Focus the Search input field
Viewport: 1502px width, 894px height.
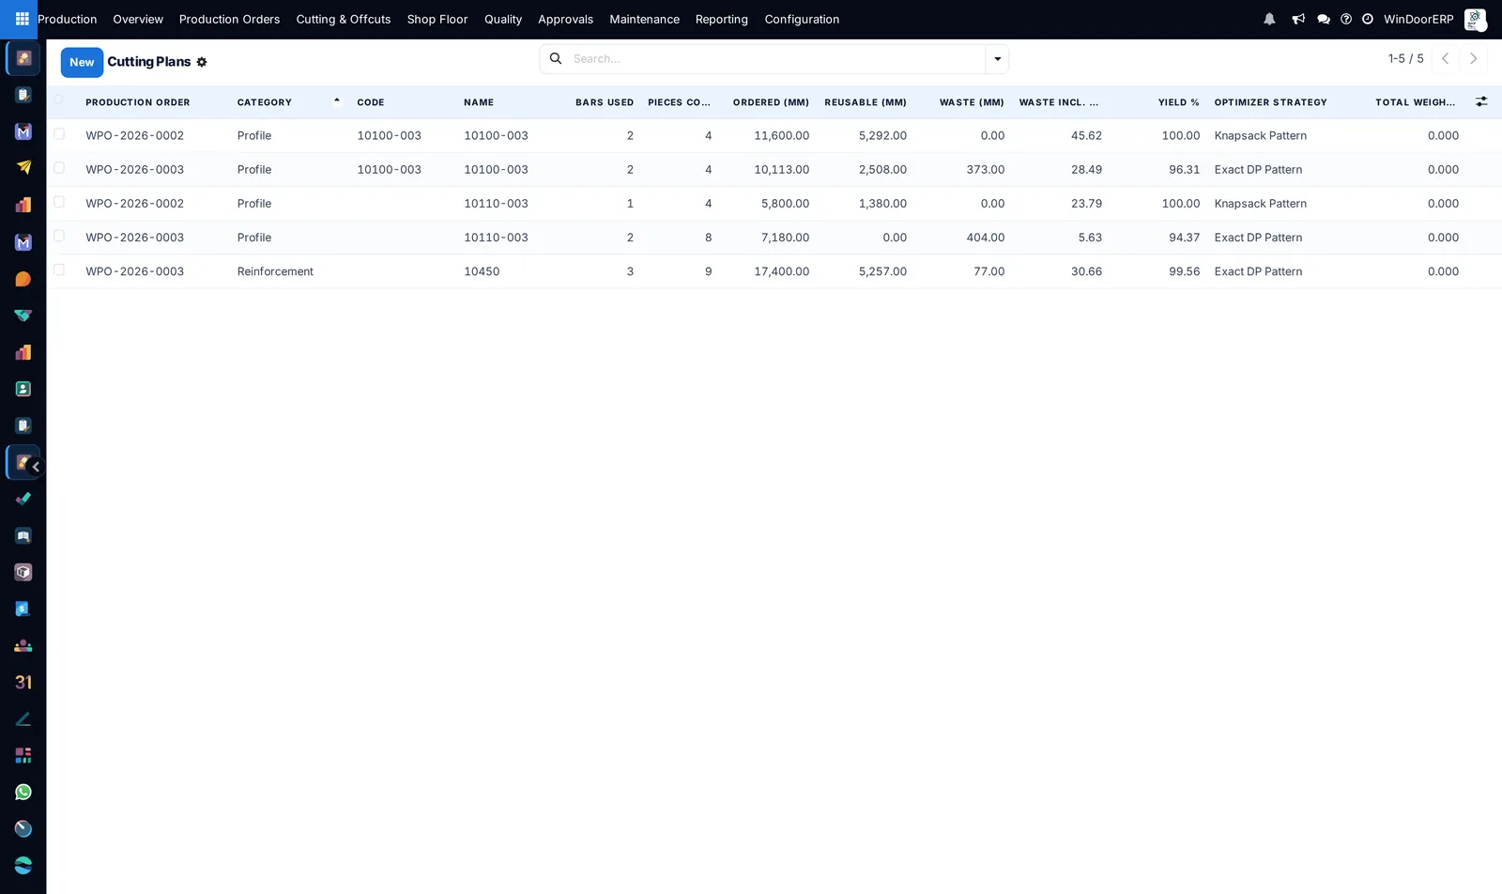pyautogui.click(x=776, y=59)
